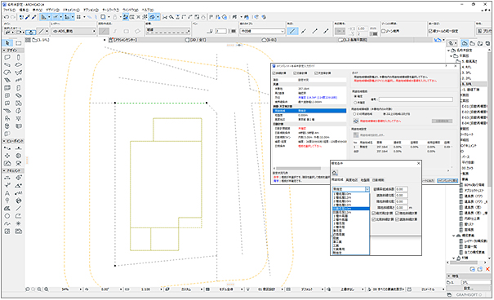The image size is (494, 300).
Task: Open Project Map icon in Navigator
Action: [465, 43]
